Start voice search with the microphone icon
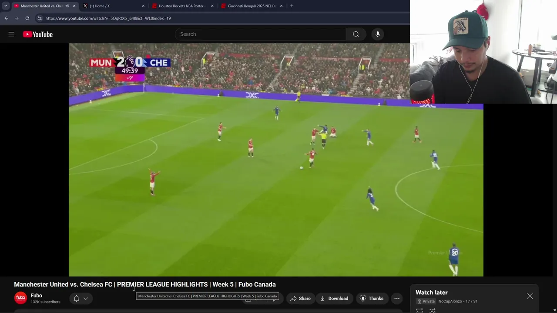 click(x=378, y=34)
